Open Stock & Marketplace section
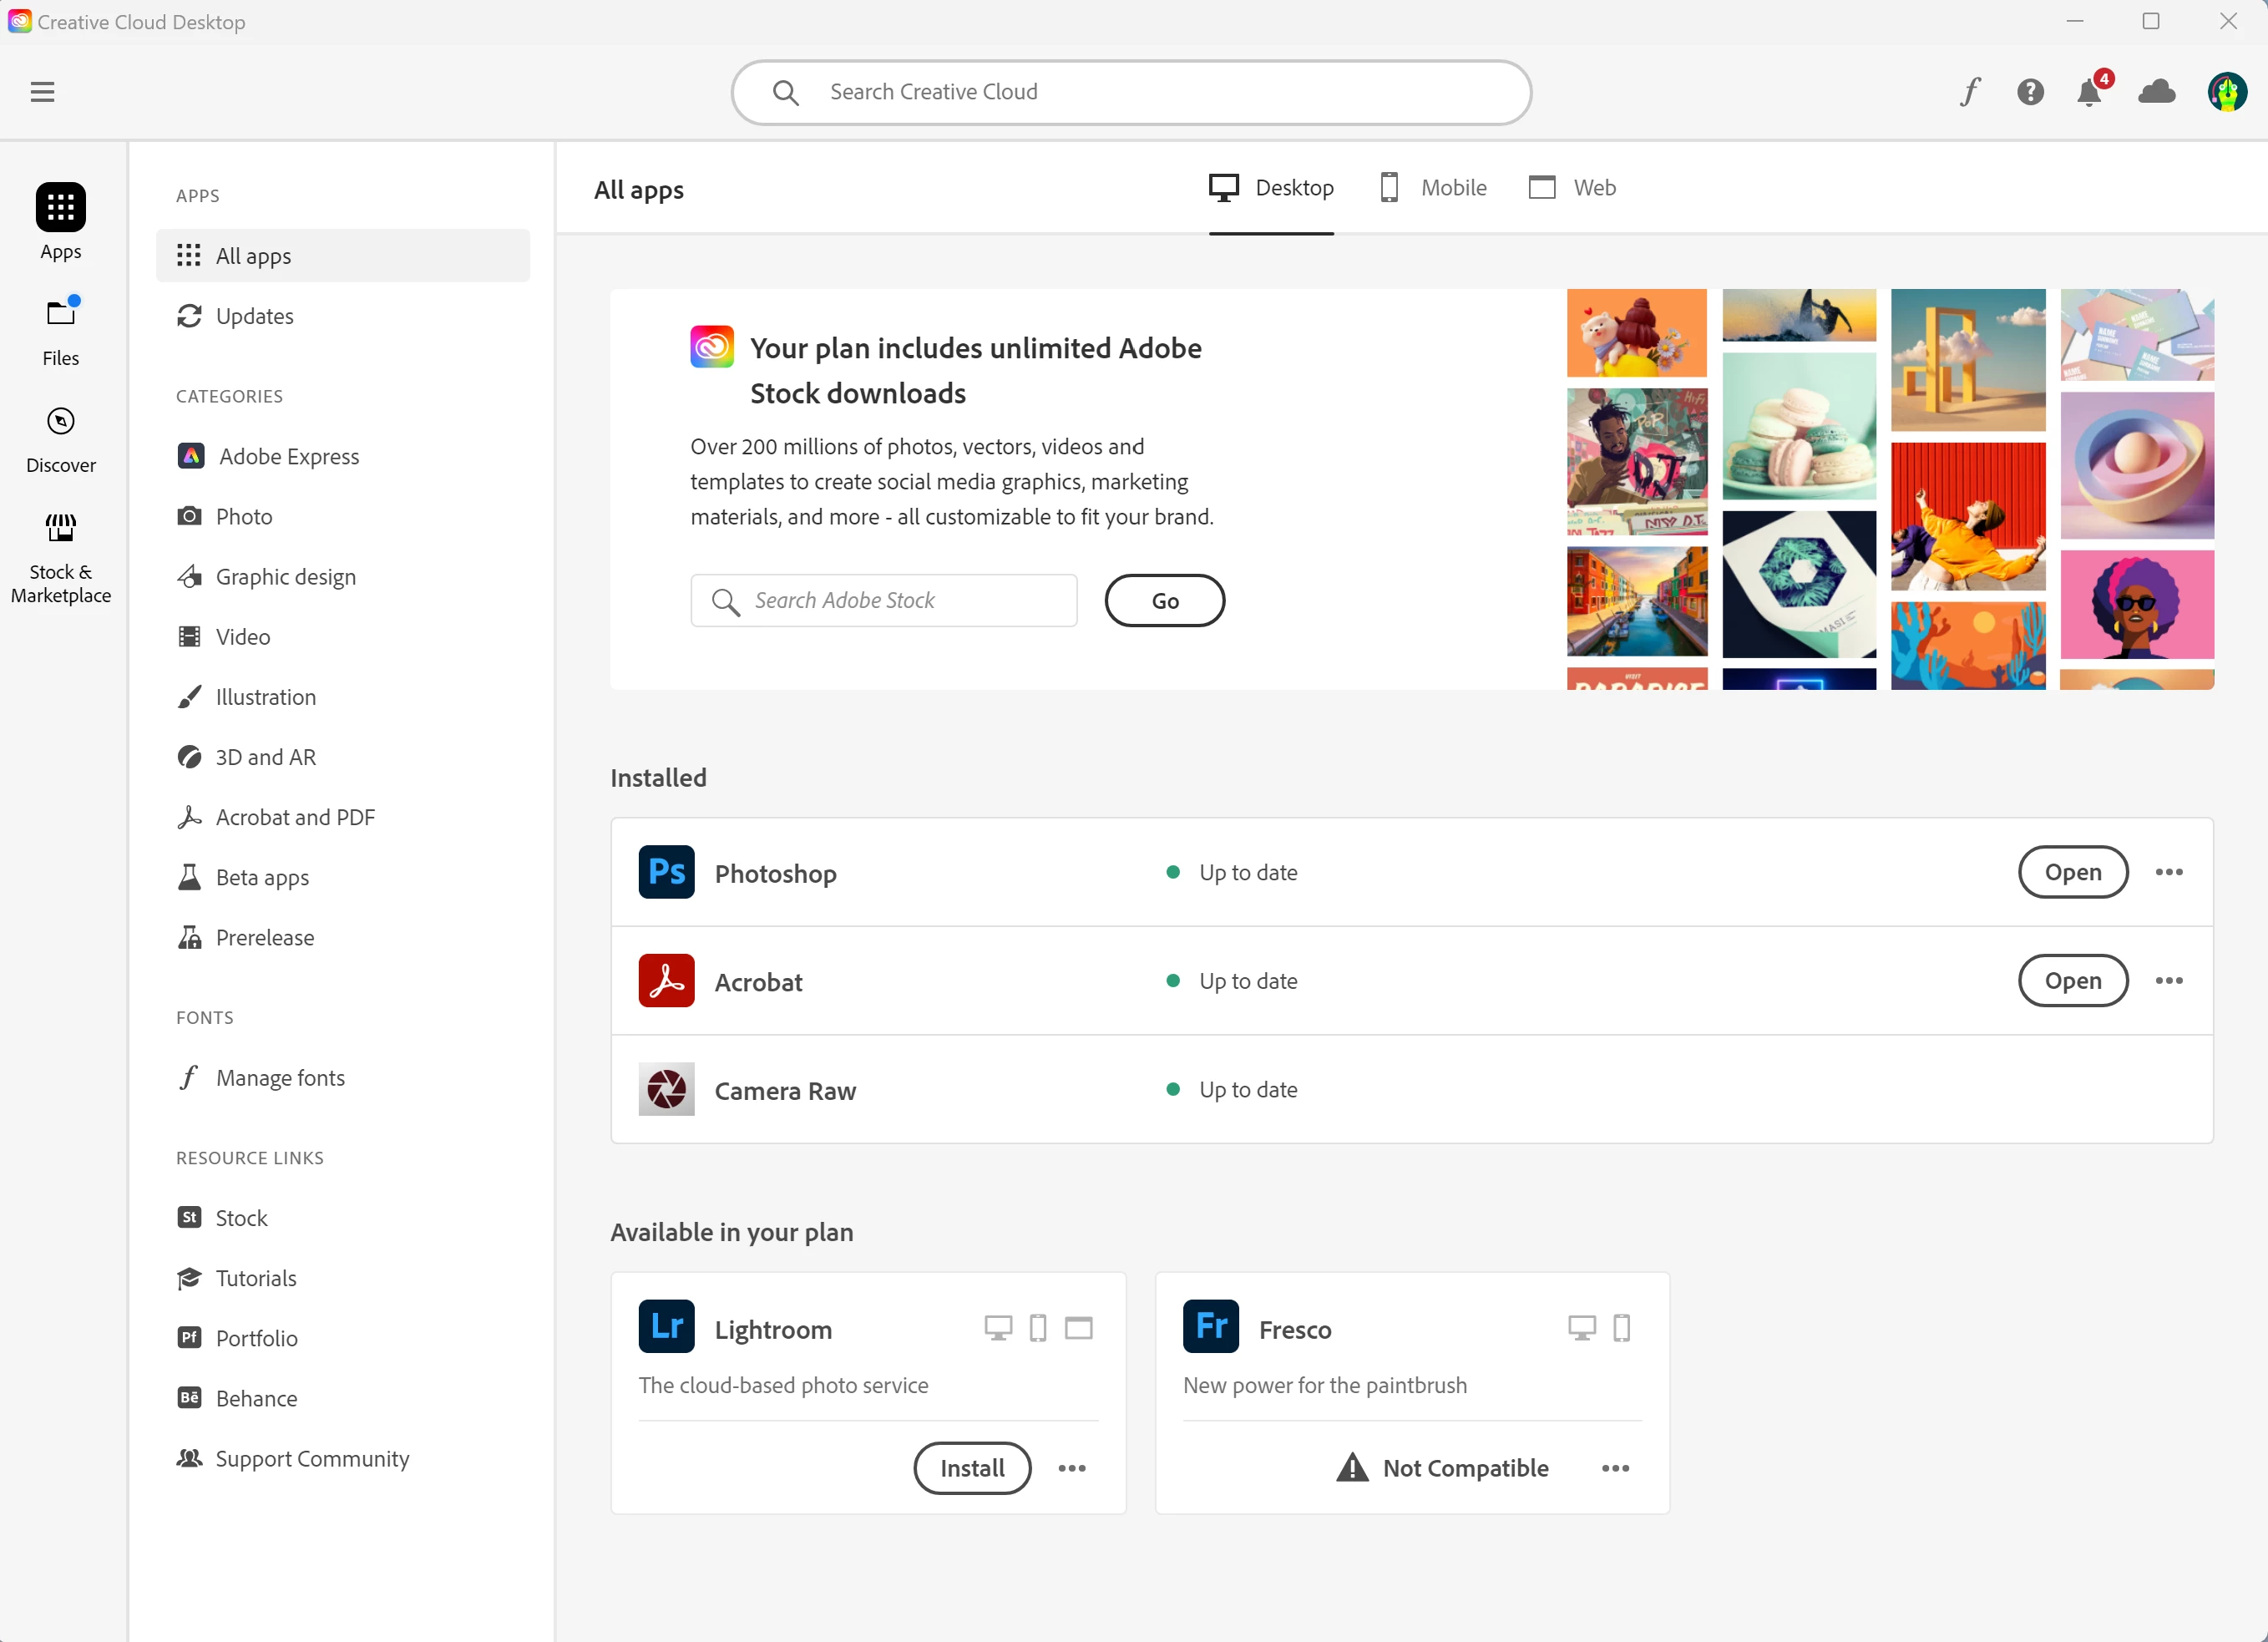The image size is (2268, 1642). (61, 556)
